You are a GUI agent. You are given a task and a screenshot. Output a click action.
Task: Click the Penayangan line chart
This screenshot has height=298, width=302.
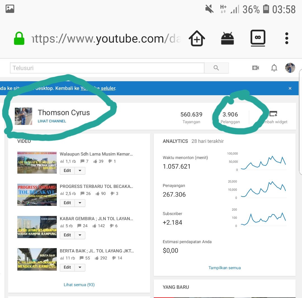(x=263, y=189)
